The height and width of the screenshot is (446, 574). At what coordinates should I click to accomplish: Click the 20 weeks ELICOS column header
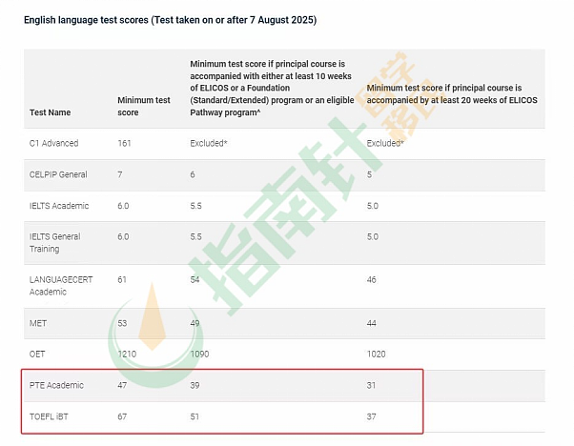coord(452,94)
